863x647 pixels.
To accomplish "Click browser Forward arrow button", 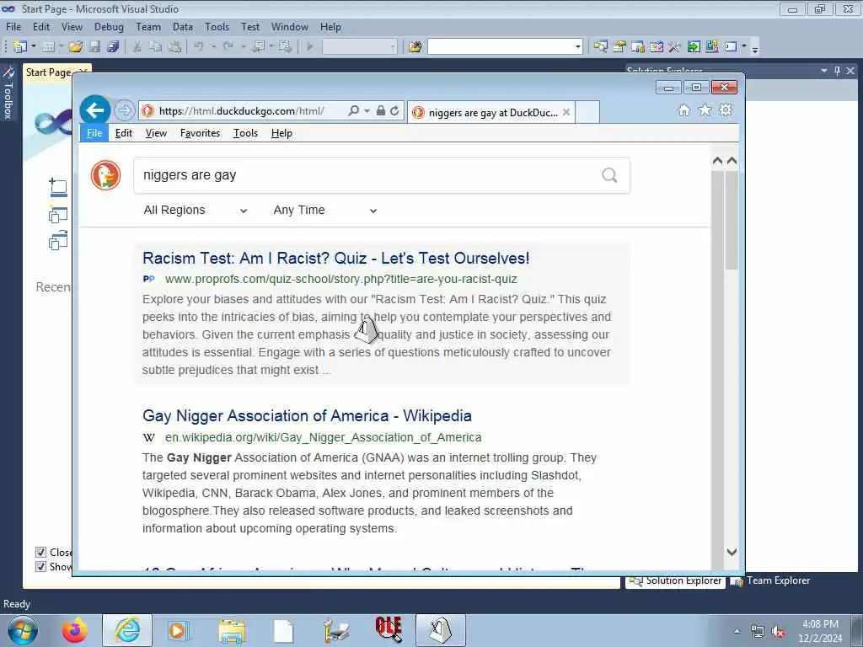I will 125,110.
